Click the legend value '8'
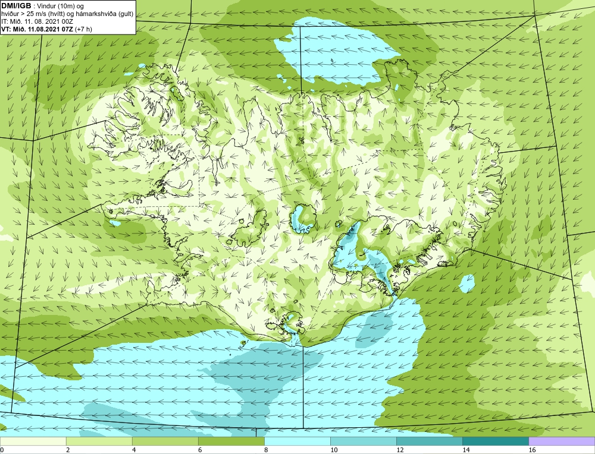This screenshot has width=595, height=454. 266,450
